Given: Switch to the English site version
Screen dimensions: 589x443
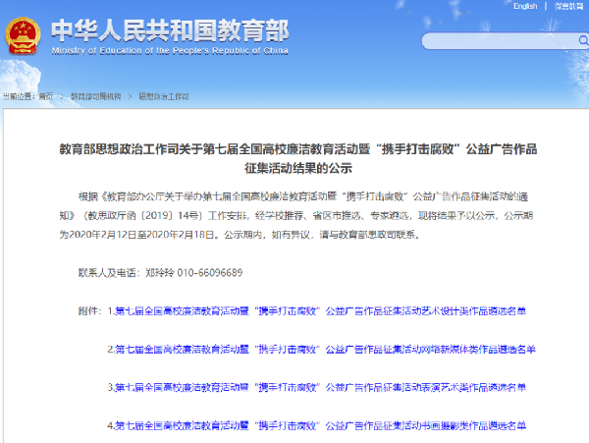Looking at the screenshot, I should tap(525, 6).
